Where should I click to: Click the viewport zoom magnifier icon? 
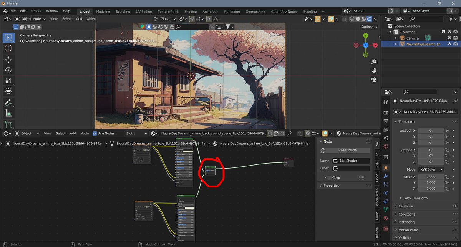click(x=374, y=61)
